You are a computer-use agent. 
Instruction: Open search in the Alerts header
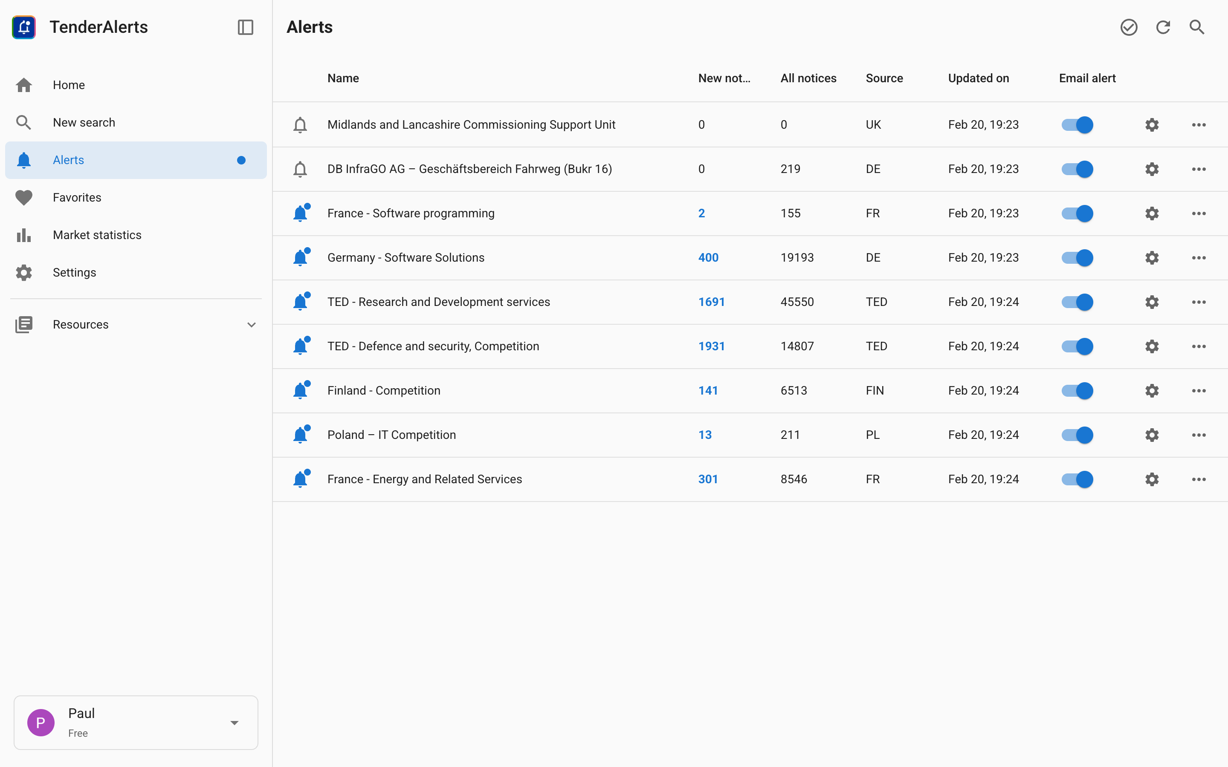coord(1196,27)
